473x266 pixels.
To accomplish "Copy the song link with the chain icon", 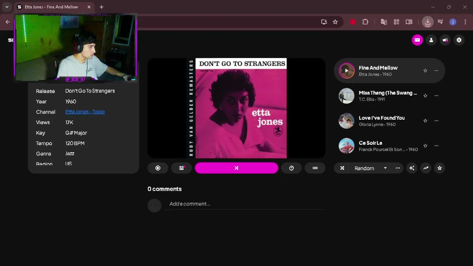I will click(315, 168).
